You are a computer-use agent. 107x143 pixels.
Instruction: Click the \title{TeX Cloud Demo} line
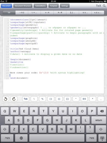[x=24, y=49]
